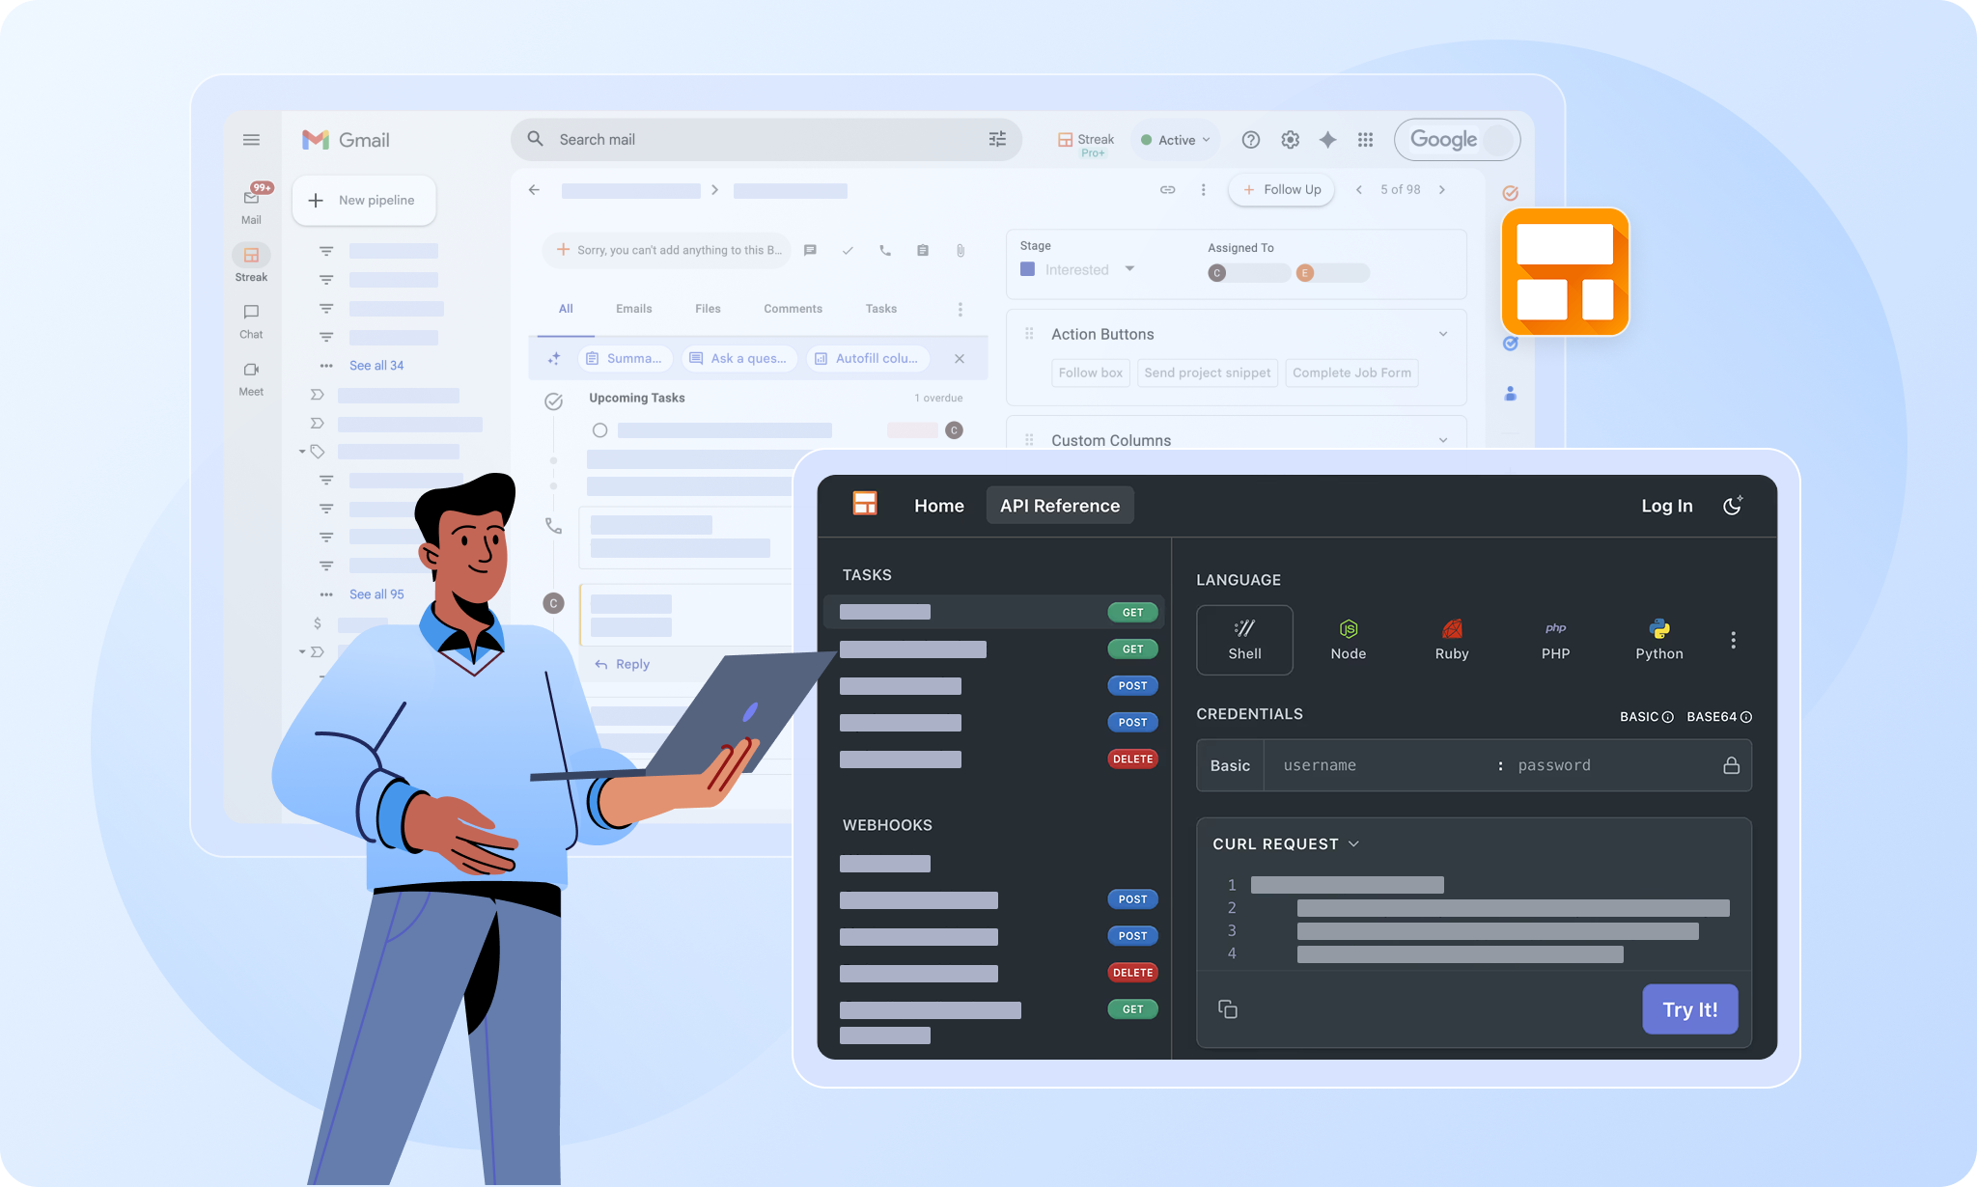Click the Gemini sparkle icon in header
The height and width of the screenshot is (1187, 1977).
(x=1328, y=140)
